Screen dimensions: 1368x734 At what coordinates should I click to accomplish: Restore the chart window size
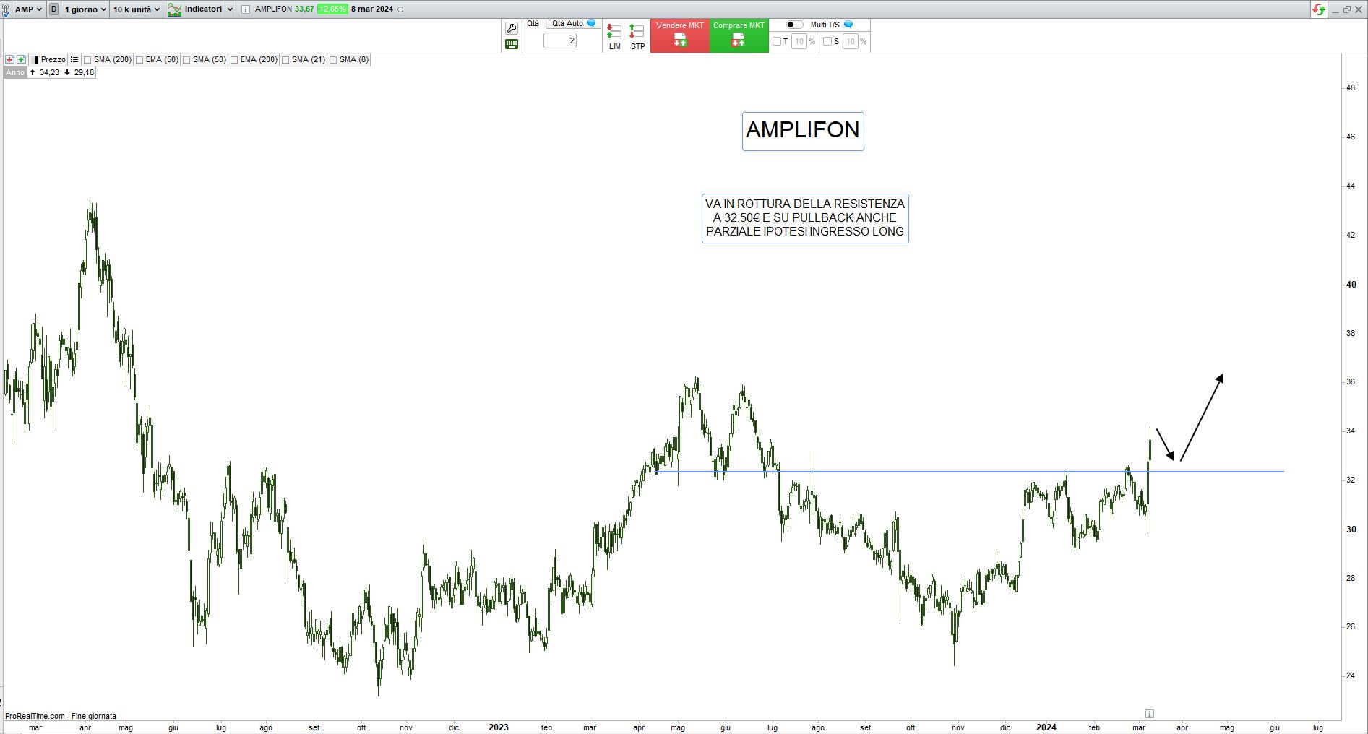[1347, 9]
